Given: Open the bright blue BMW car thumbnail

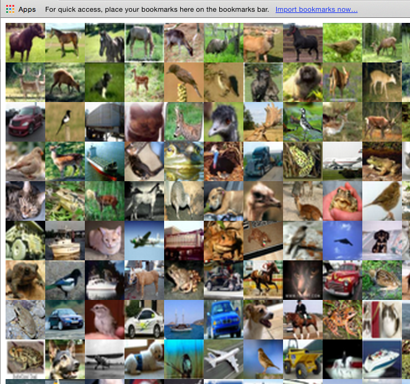Looking at the screenshot, I should 224,320.
